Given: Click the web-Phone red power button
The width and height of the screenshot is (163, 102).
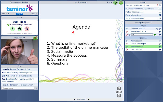Looking at the screenshot, I should click(27, 29).
